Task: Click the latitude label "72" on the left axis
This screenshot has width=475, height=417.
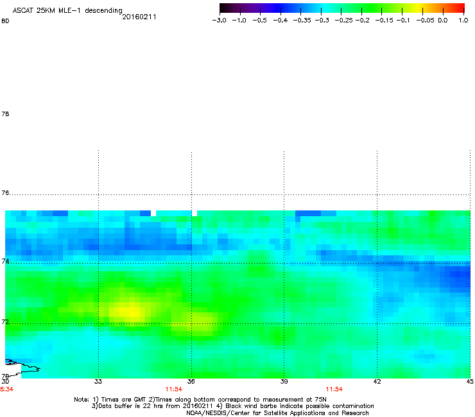Action: (x=5, y=321)
